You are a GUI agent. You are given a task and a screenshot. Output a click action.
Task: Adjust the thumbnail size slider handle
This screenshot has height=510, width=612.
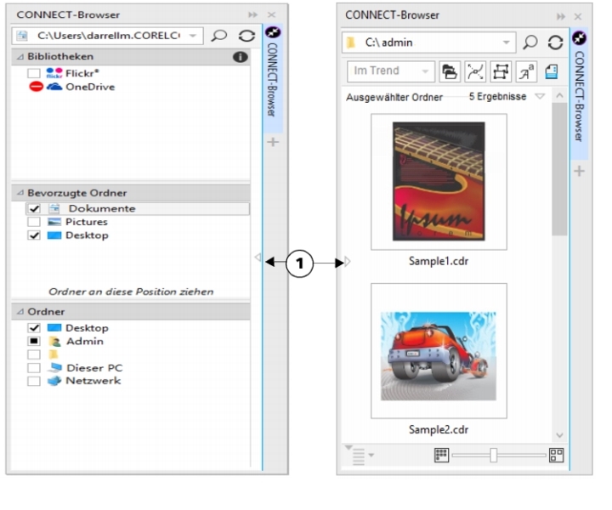(492, 456)
